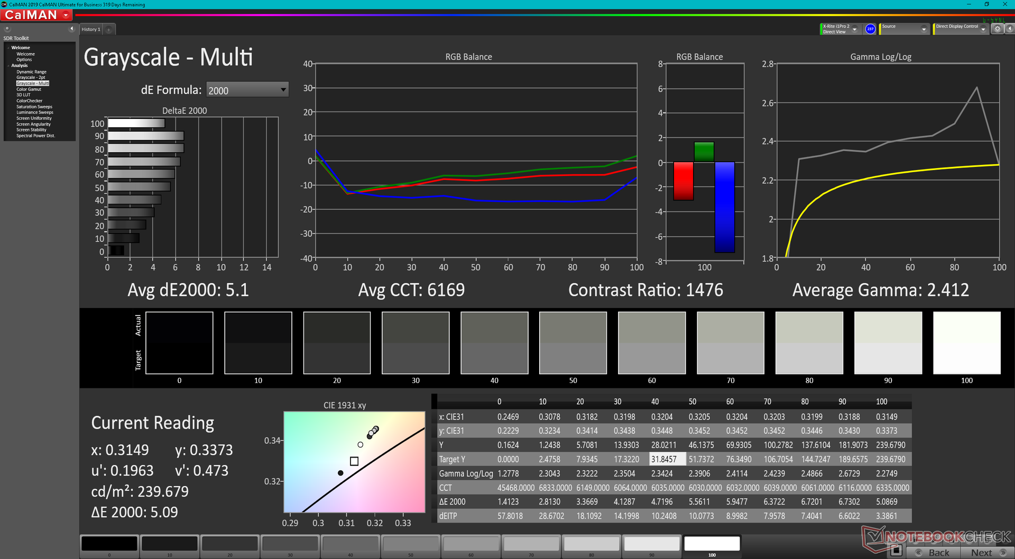This screenshot has width=1015, height=559.
Task: Switch to the History 1 tab
Action: click(90, 30)
